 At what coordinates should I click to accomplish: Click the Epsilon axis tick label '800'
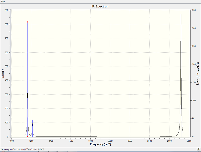point(7,24)
